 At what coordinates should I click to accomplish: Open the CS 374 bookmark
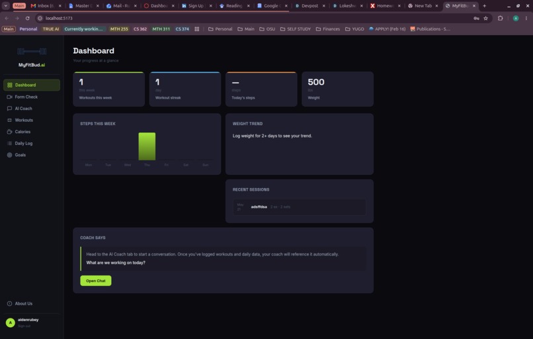183,29
